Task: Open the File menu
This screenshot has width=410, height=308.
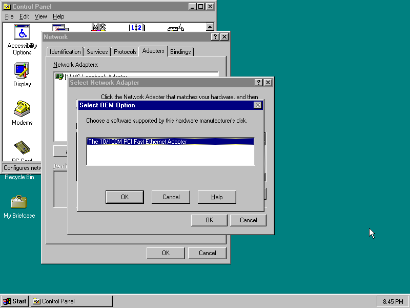Action: 9,16
